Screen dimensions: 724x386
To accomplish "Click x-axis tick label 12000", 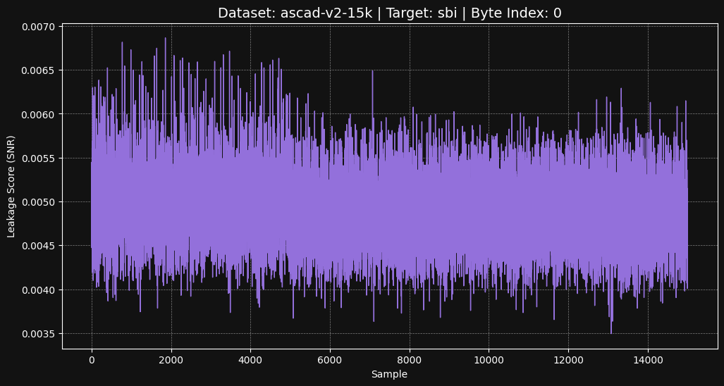I will (x=568, y=359).
